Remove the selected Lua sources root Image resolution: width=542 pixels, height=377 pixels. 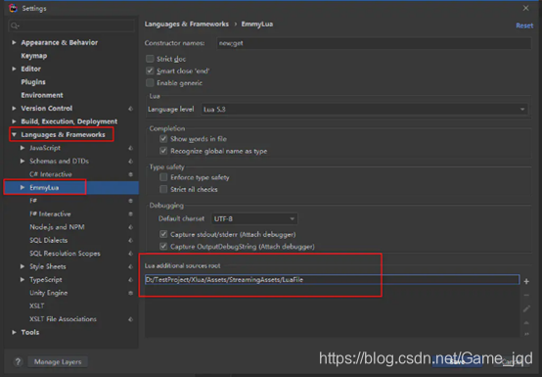526,295
